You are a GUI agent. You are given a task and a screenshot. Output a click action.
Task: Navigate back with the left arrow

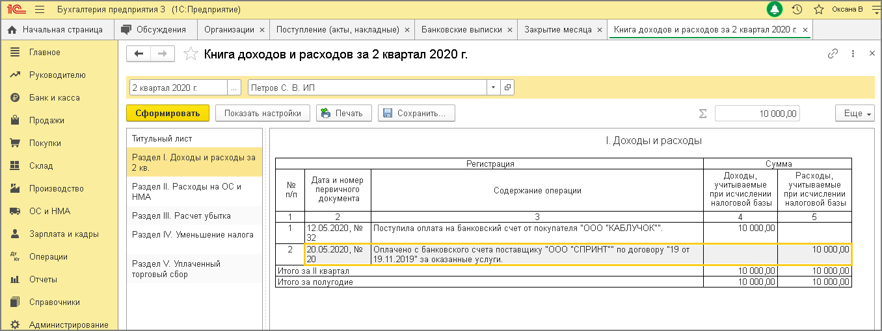pyautogui.click(x=139, y=54)
